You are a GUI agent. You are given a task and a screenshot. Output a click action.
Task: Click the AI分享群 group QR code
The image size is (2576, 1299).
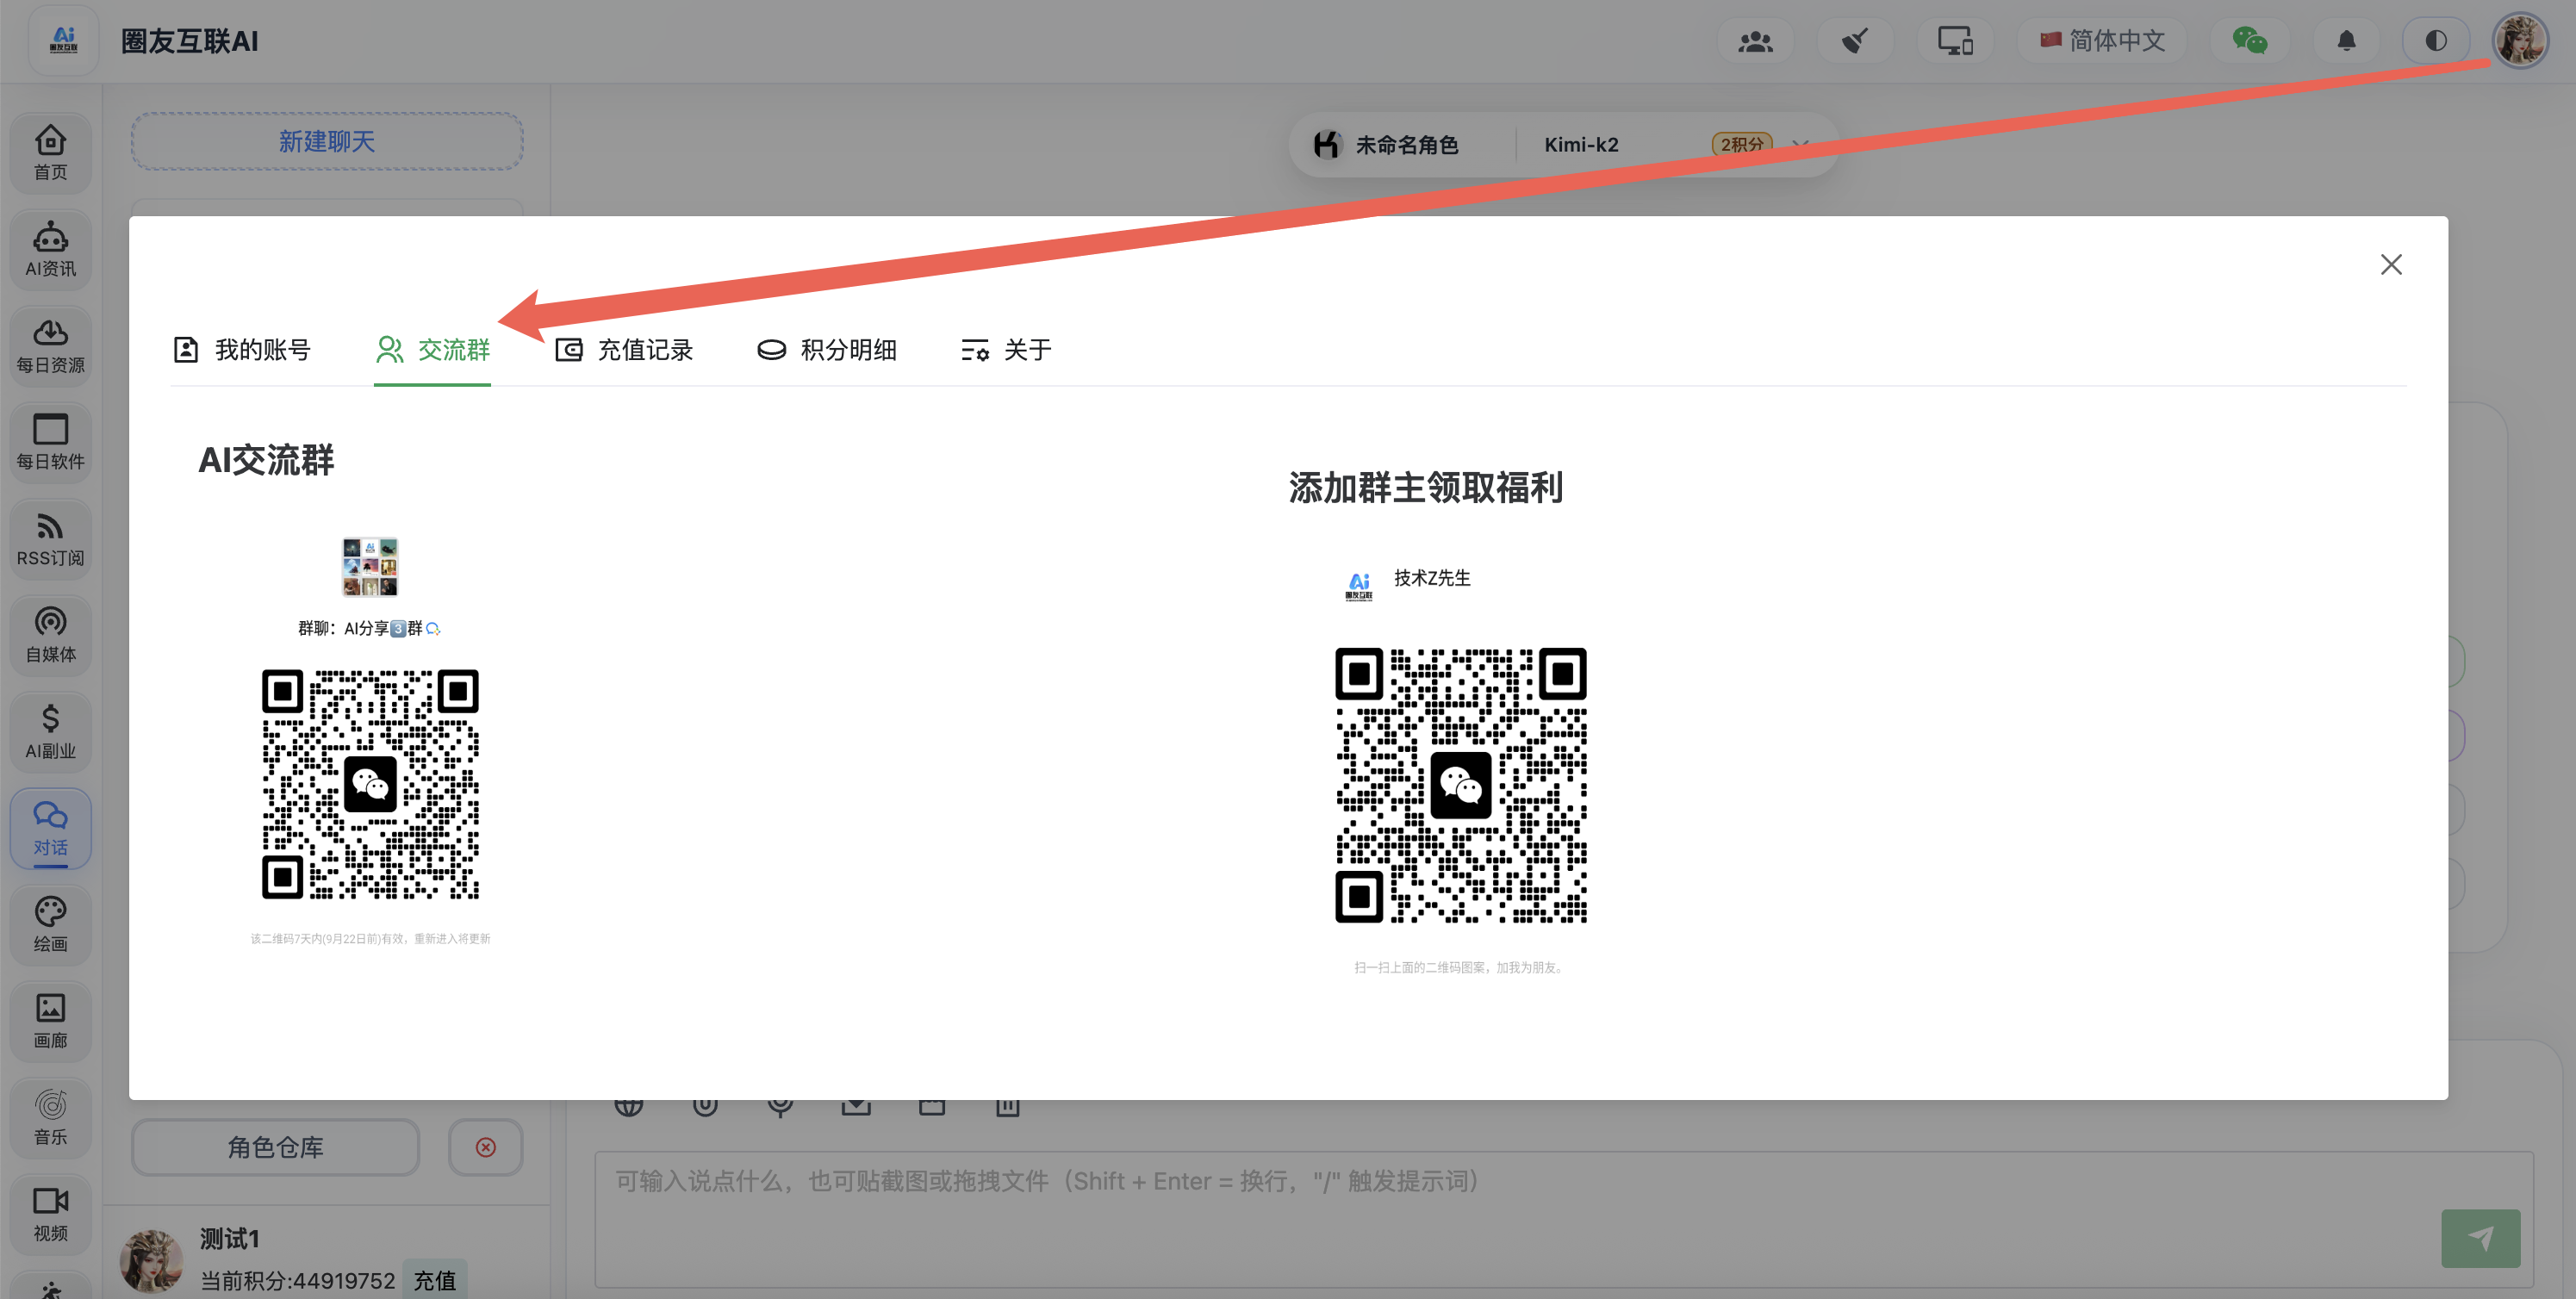(x=370, y=785)
